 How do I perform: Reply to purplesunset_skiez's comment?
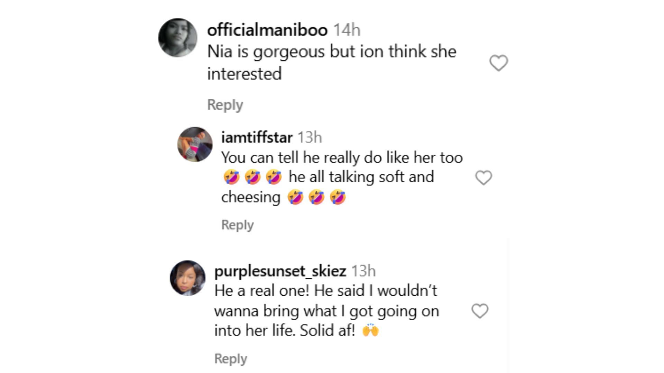click(x=230, y=358)
